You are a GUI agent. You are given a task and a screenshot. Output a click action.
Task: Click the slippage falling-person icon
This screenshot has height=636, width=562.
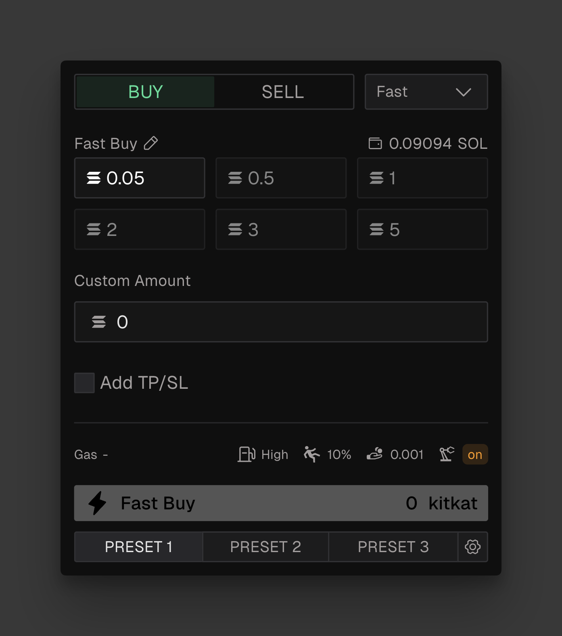312,454
